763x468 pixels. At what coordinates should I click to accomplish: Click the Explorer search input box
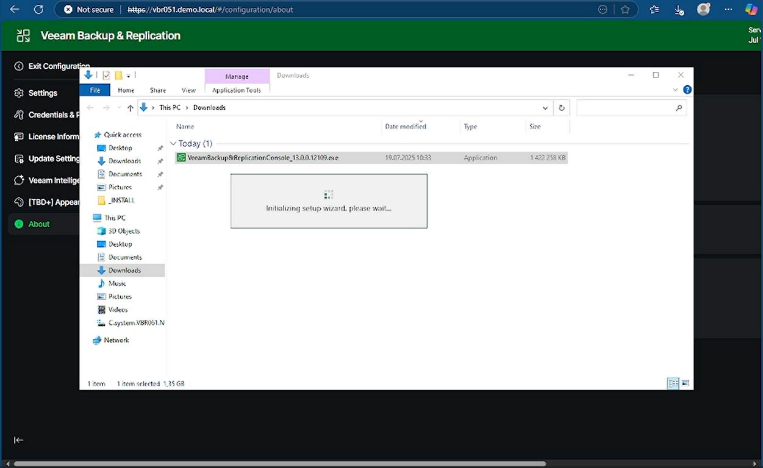(626, 108)
